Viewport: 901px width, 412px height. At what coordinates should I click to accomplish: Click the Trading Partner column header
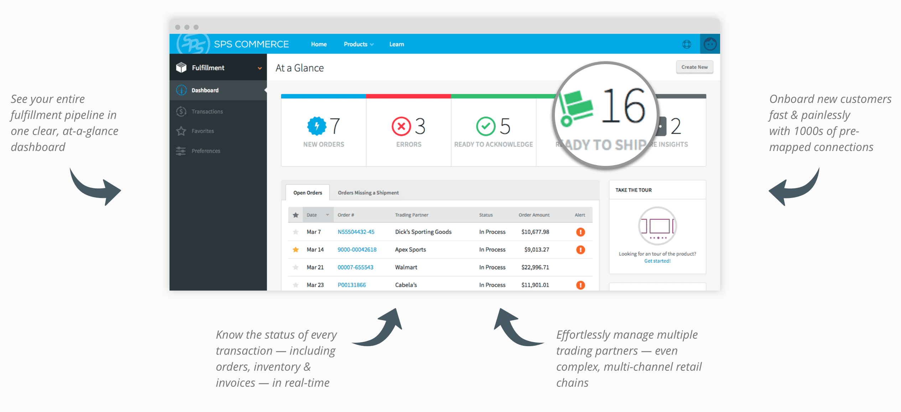pyautogui.click(x=411, y=215)
